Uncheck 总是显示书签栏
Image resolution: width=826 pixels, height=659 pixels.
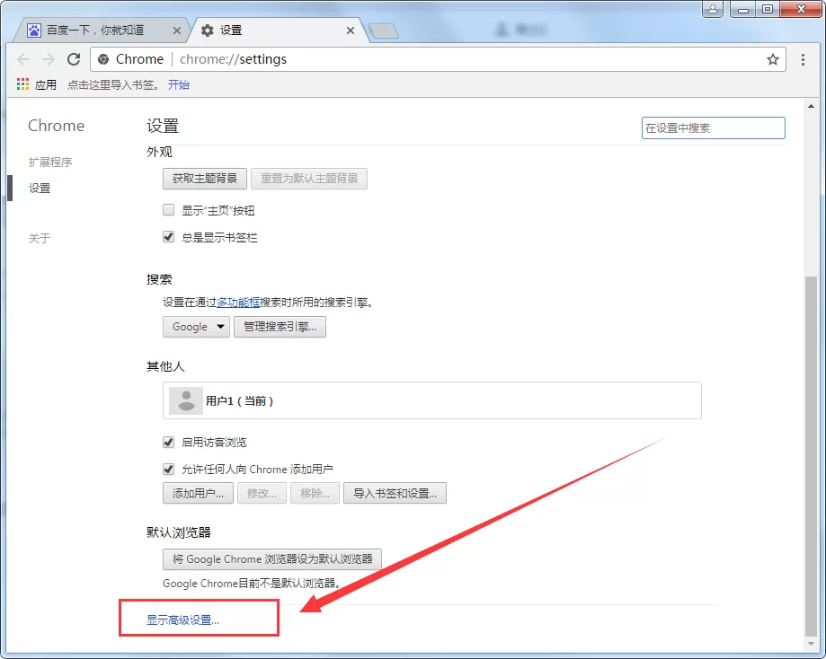169,237
